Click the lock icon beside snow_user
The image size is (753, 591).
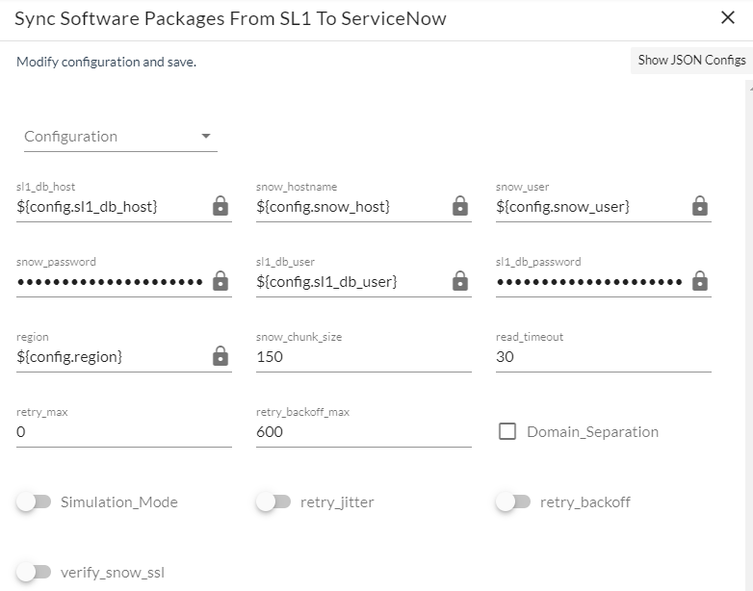[x=700, y=206]
